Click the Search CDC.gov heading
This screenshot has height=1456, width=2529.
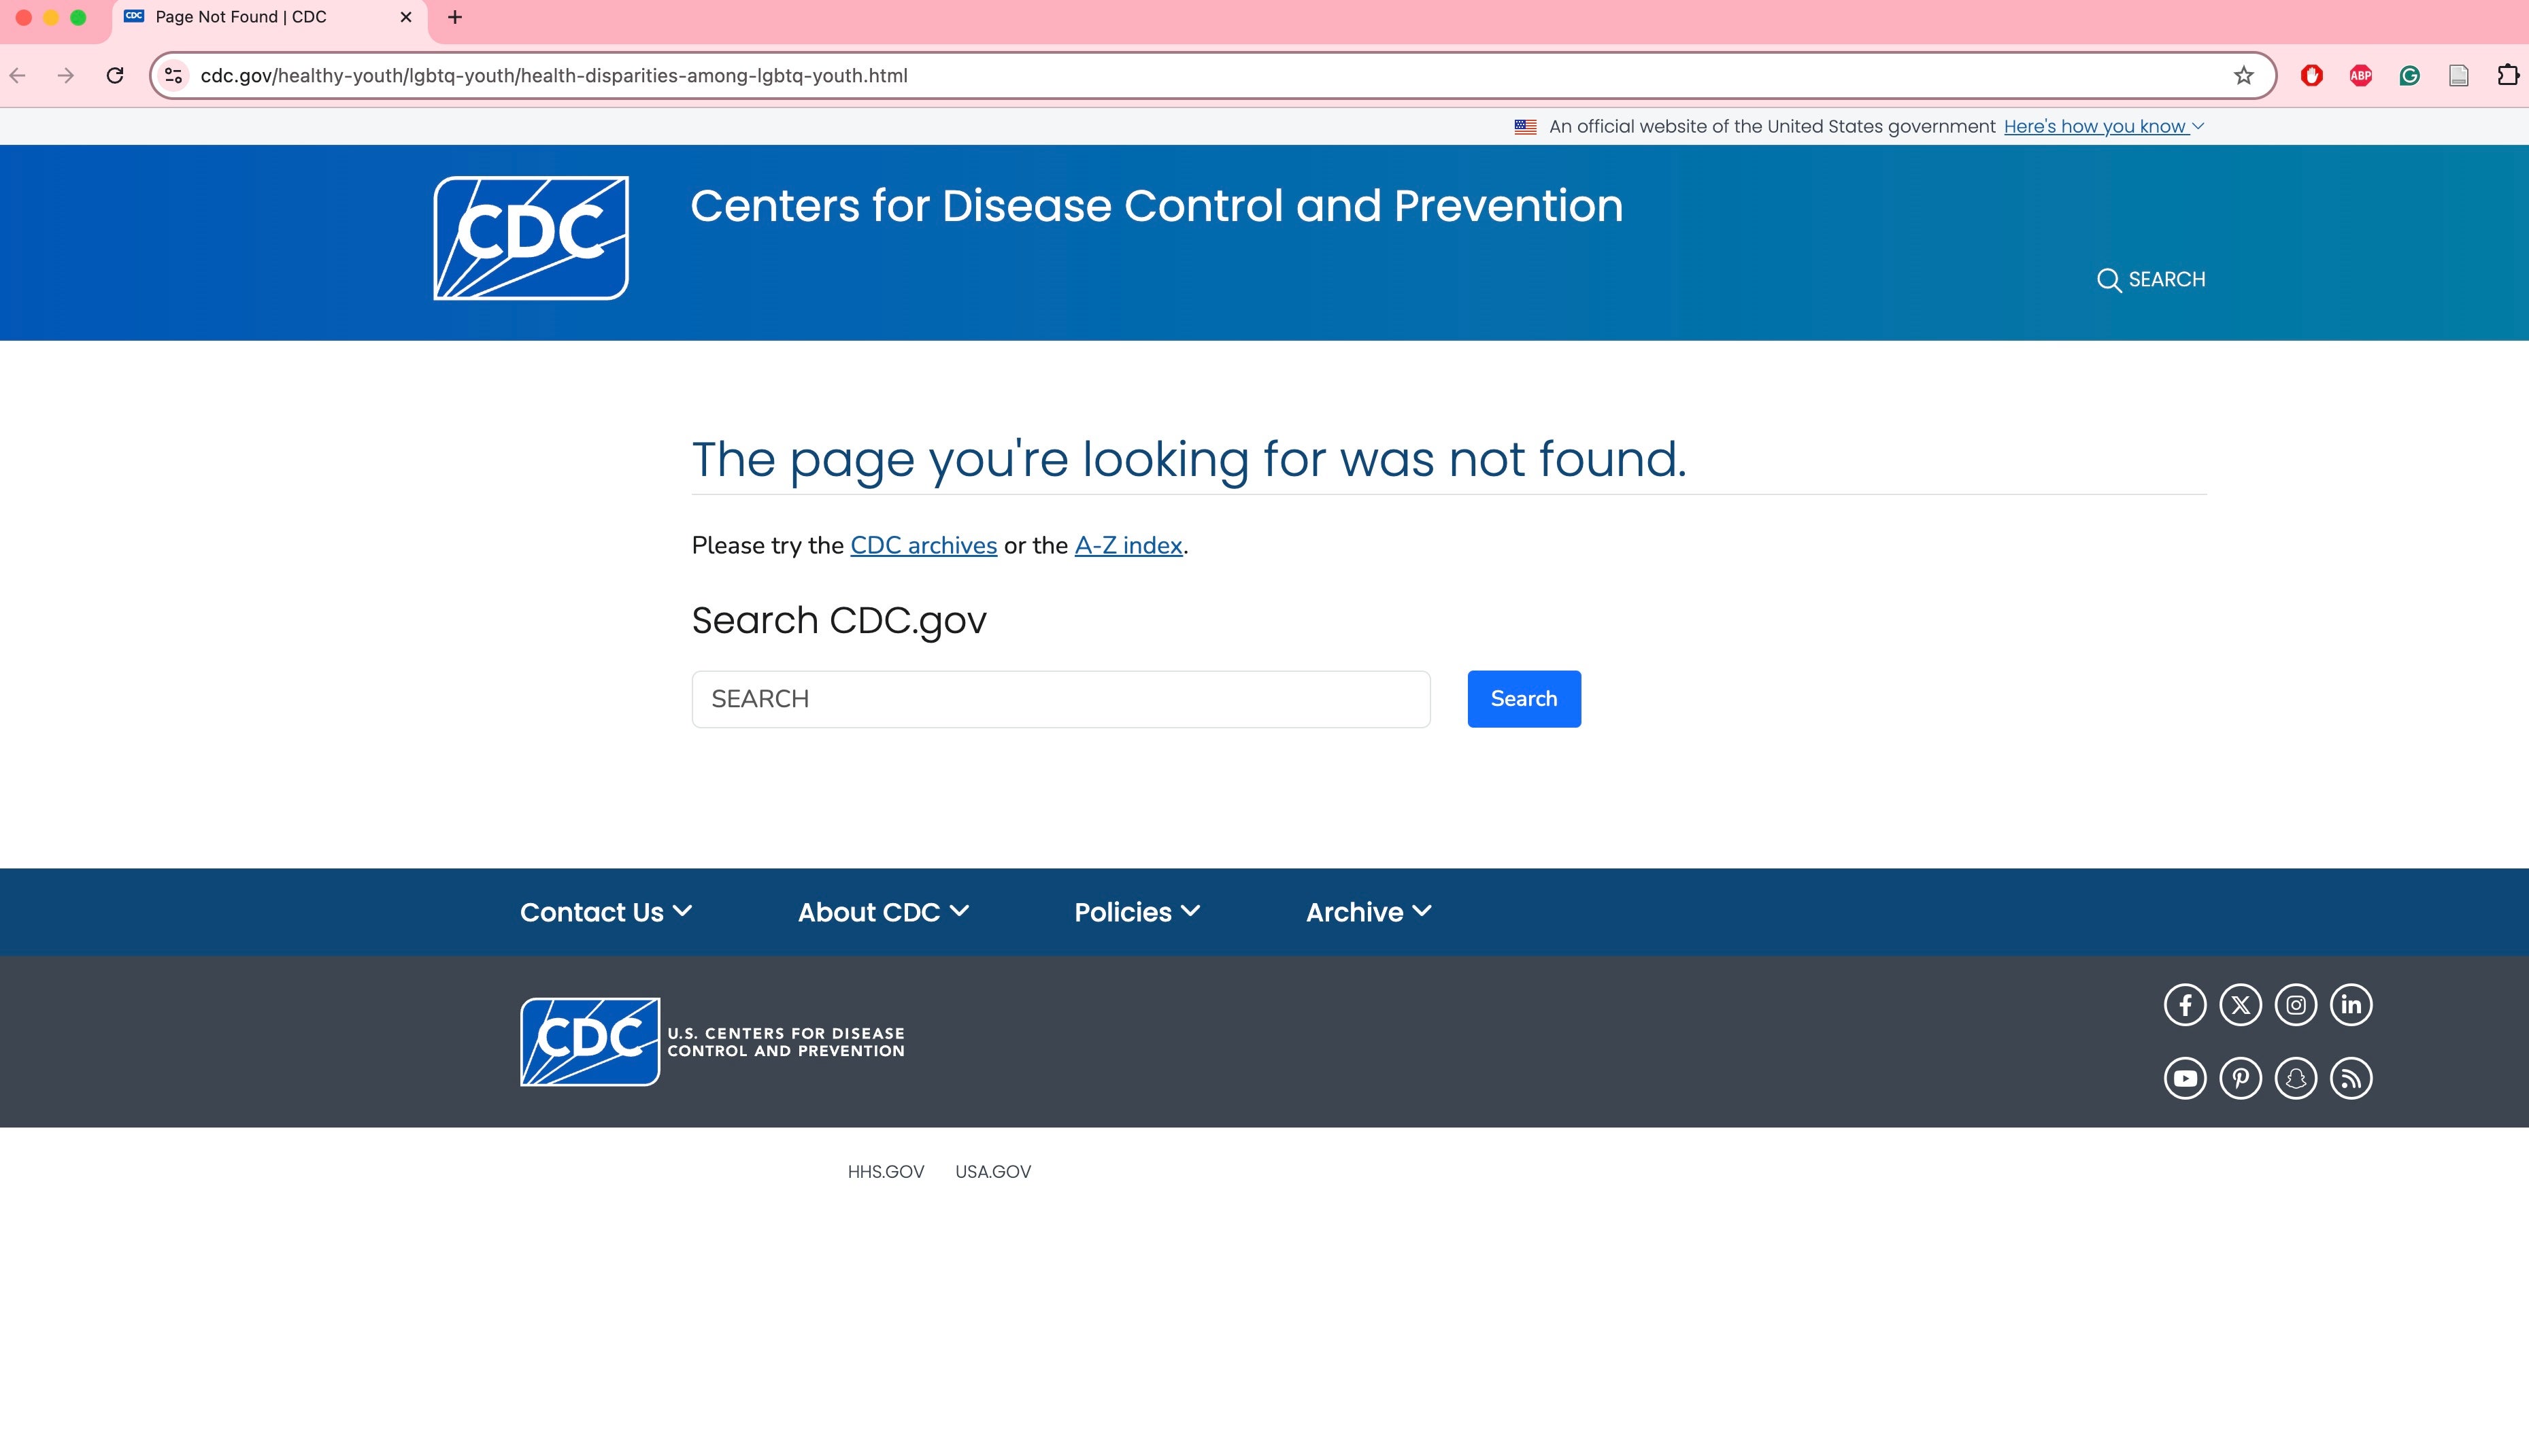point(839,620)
